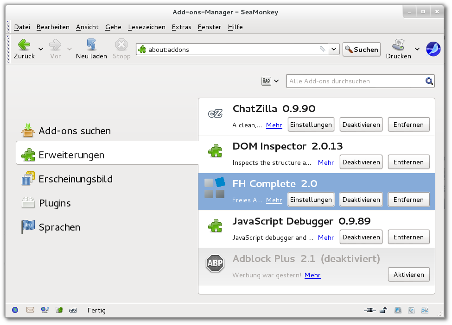Click the magnifier in add-on search field
The height and width of the screenshot is (325, 452).
[x=429, y=81]
